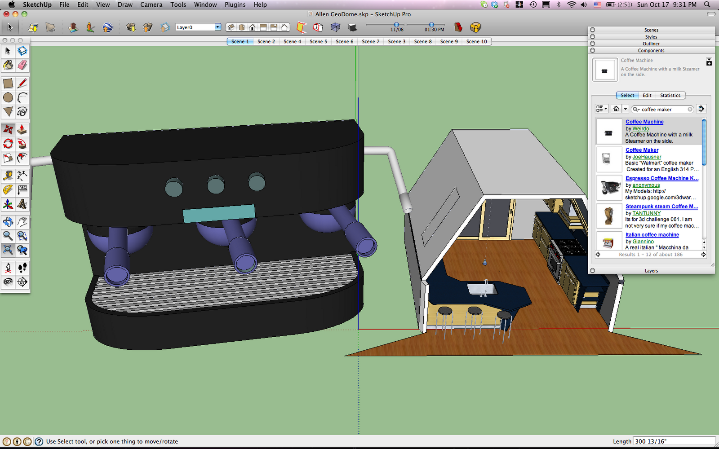
Task: Open the Espresso Coffee Machine model link
Action: [662, 178]
